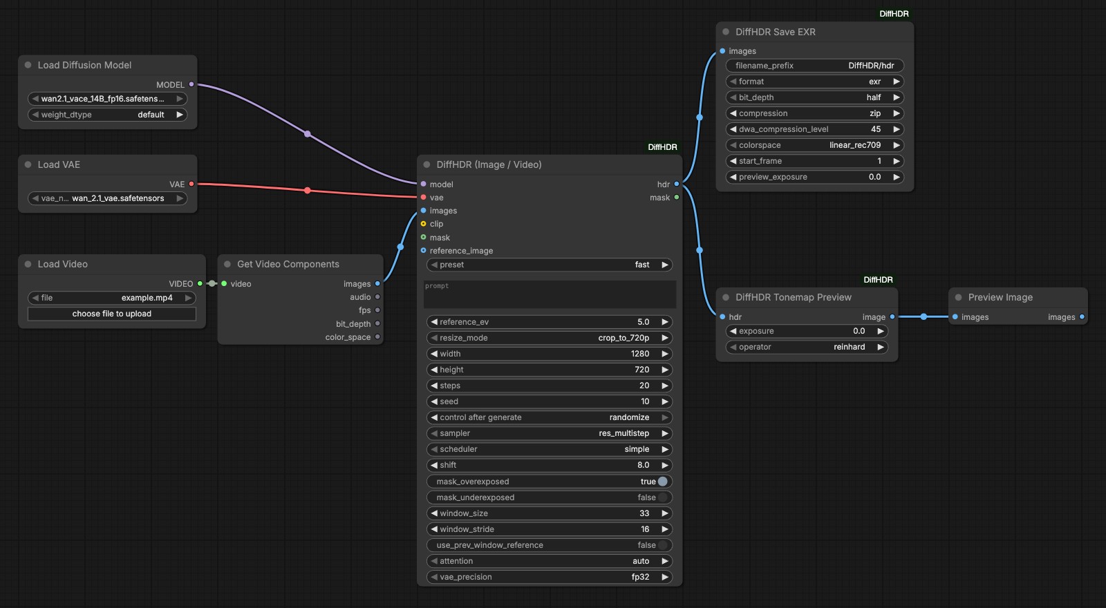Open the operator dropdown showing reinhard
Screen dimensions: 1106x608
(x=807, y=347)
